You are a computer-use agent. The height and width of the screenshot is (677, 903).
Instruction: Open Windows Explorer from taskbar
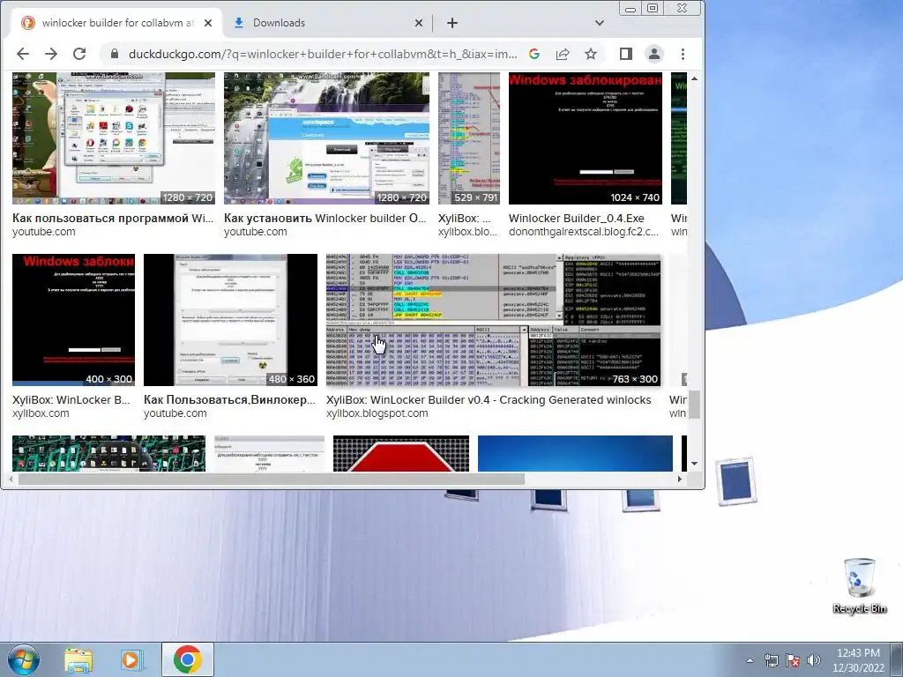(x=78, y=659)
